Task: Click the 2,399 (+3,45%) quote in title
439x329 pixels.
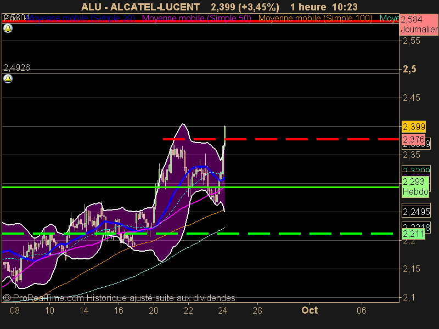Action: [x=245, y=7]
